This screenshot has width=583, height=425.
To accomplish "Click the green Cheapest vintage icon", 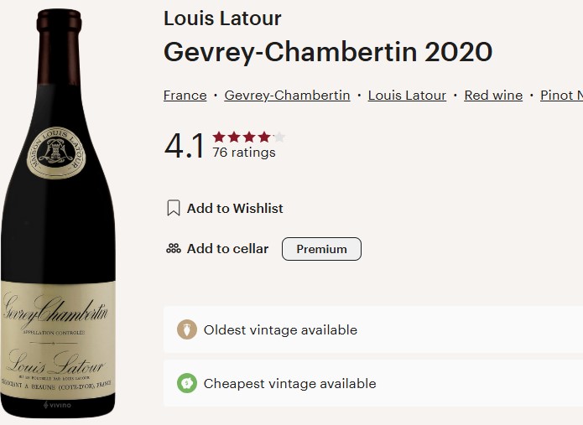I will point(187,383).
